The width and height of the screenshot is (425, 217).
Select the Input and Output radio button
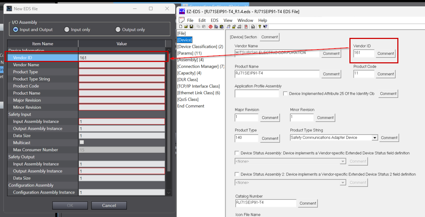(x=16, y=29)
